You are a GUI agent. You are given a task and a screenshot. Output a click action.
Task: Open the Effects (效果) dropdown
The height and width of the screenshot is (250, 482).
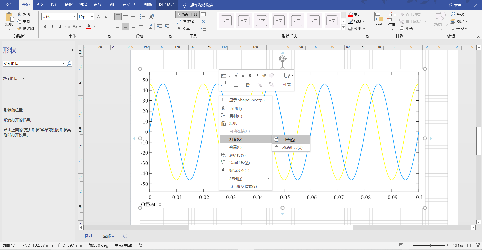click(x=356, y=29)
